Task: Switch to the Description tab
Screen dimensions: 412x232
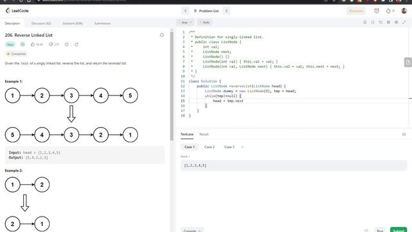Action: point(12,23)
